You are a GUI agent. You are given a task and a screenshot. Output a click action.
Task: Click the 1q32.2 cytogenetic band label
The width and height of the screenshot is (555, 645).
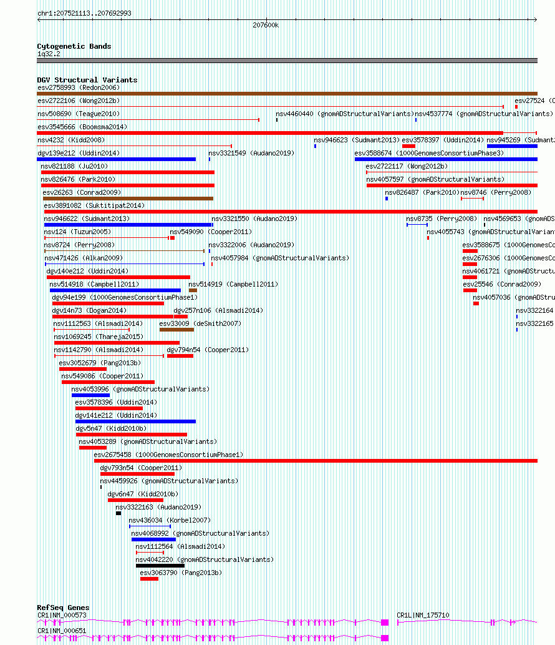[x=49, y=54]
